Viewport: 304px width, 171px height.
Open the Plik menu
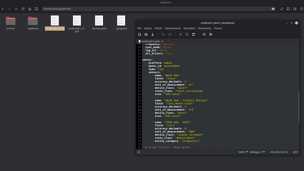click(139, 28)
